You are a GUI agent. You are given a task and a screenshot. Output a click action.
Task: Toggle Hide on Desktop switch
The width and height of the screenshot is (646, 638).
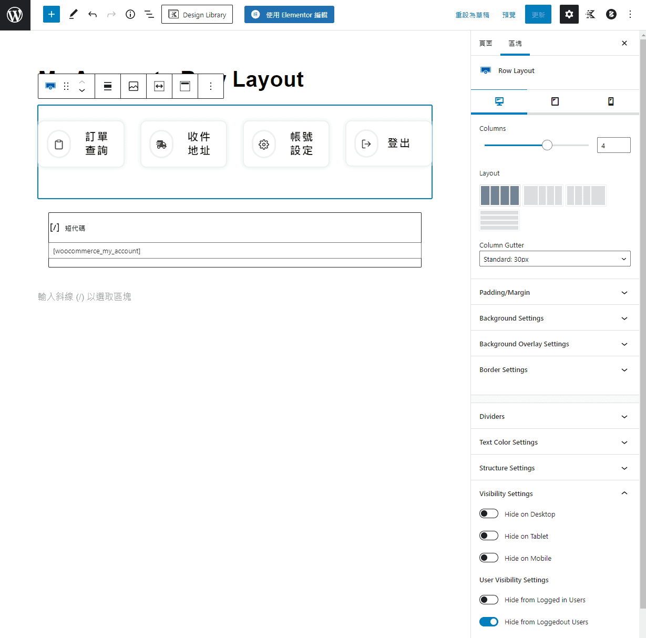tap(489, 513)
